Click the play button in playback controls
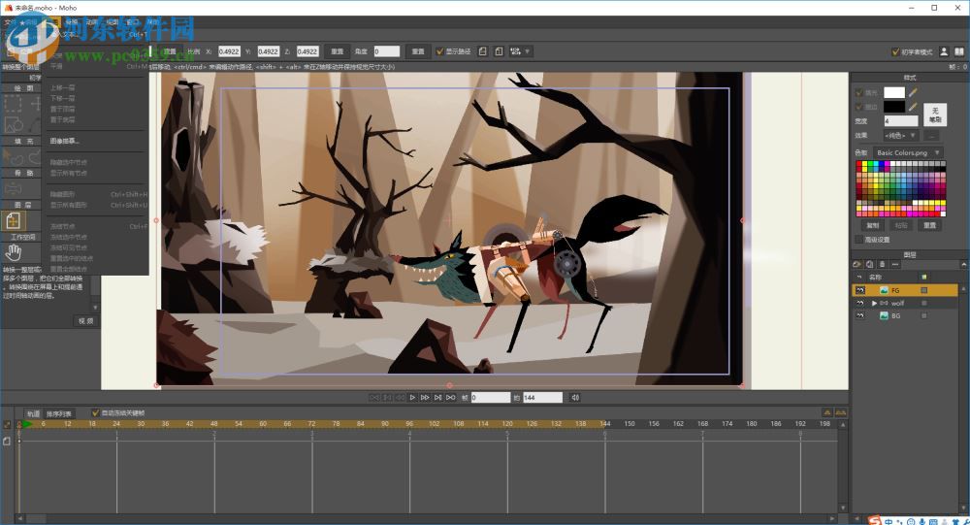The width and height of the screenshot is (970, 525). coord(412,397)
